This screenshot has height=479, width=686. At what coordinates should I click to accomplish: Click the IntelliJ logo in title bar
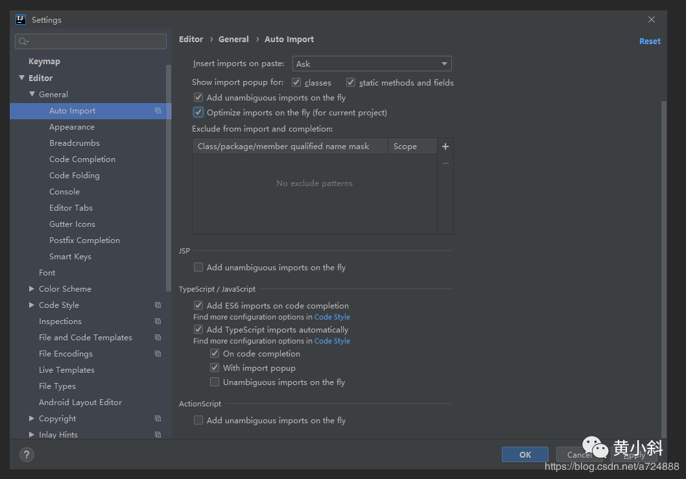(21, 19)
